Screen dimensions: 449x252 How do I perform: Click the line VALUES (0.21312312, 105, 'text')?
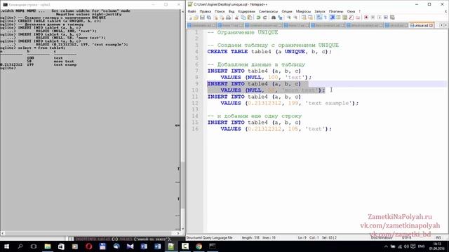(x=276, y=129)
